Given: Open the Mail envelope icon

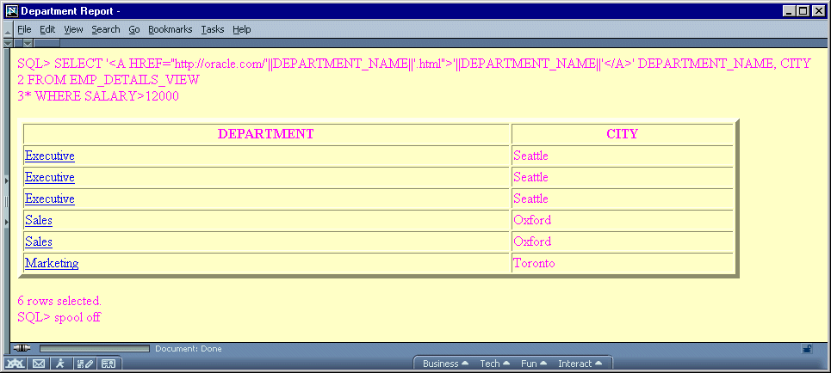Looking at the screenshot, I should (x=39, y=364).
